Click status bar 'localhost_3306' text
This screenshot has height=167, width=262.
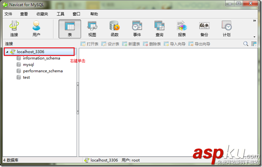coord(104,160)
